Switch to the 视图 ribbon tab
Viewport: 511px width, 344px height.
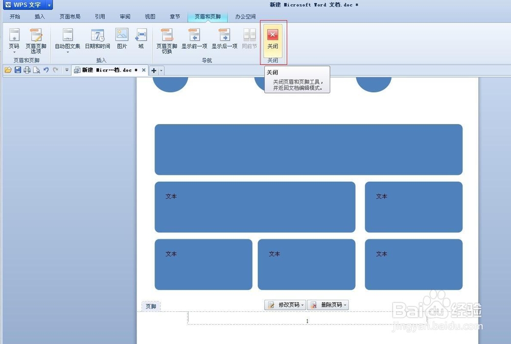(x=150, y=16)
